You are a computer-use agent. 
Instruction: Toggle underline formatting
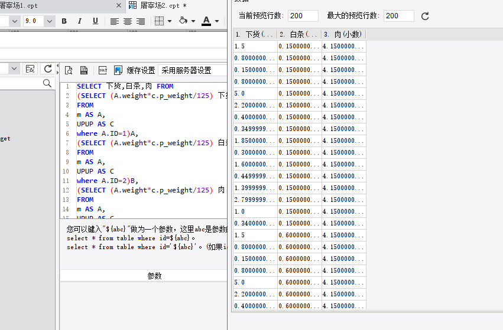95,21
